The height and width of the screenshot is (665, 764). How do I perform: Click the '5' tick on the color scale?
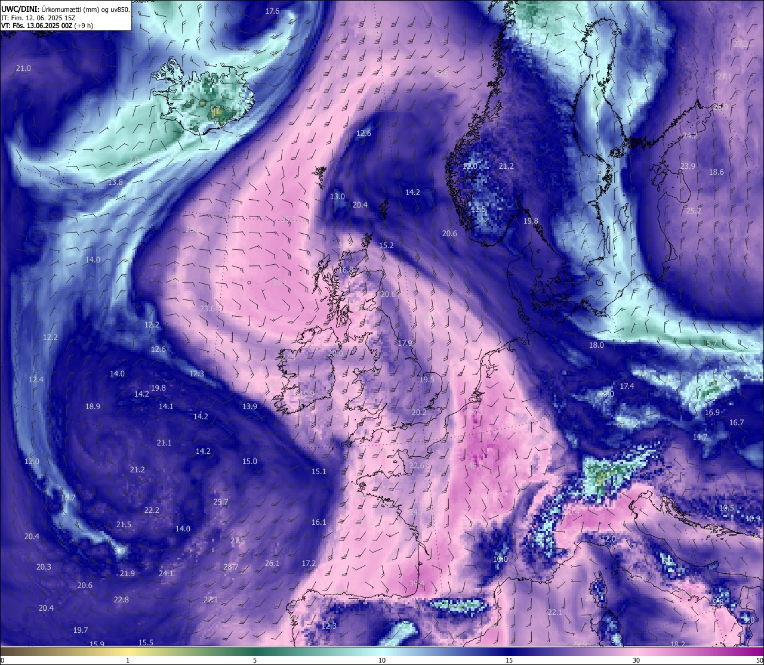[255, 660]
